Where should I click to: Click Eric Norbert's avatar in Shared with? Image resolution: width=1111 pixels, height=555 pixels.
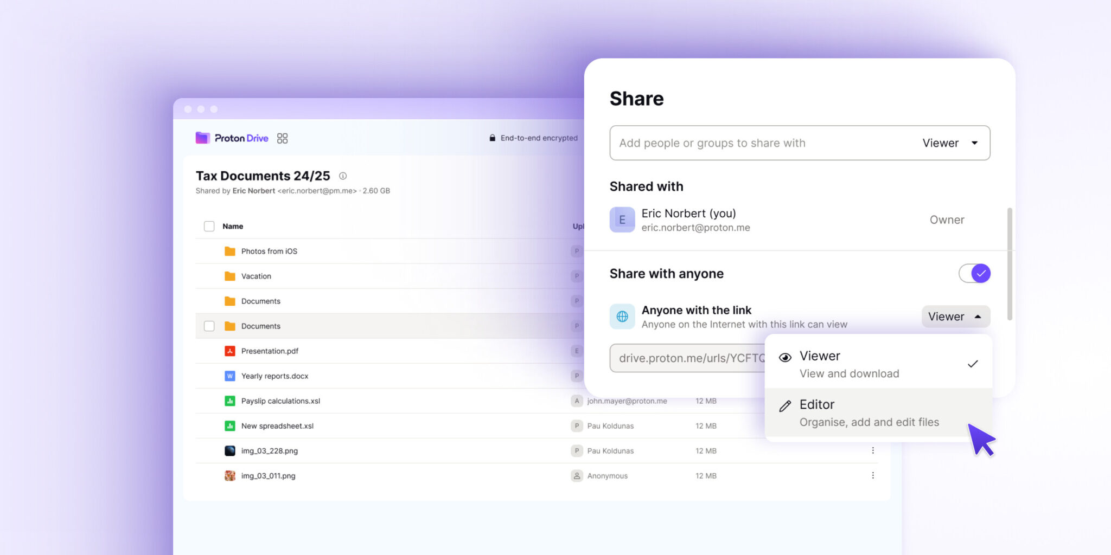click(x=622, y=220)
